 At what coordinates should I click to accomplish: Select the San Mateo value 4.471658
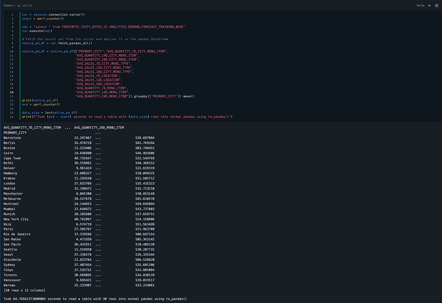click(x=84, y=239)
